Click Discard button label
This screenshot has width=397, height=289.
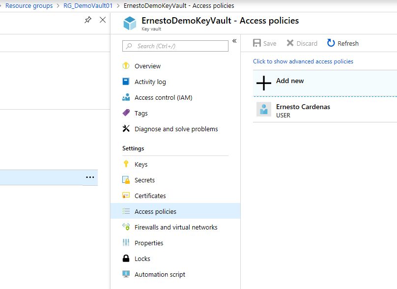tap(307, 44)
